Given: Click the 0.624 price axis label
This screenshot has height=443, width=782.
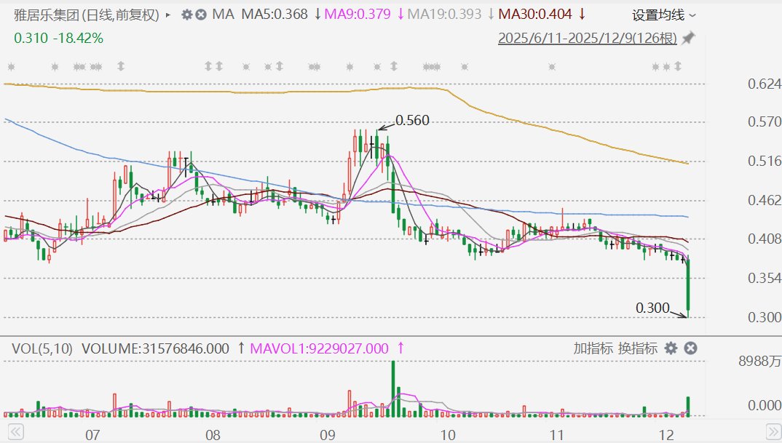Looking at the screenshot, I should pyautogui.click(x=764, y=84).
